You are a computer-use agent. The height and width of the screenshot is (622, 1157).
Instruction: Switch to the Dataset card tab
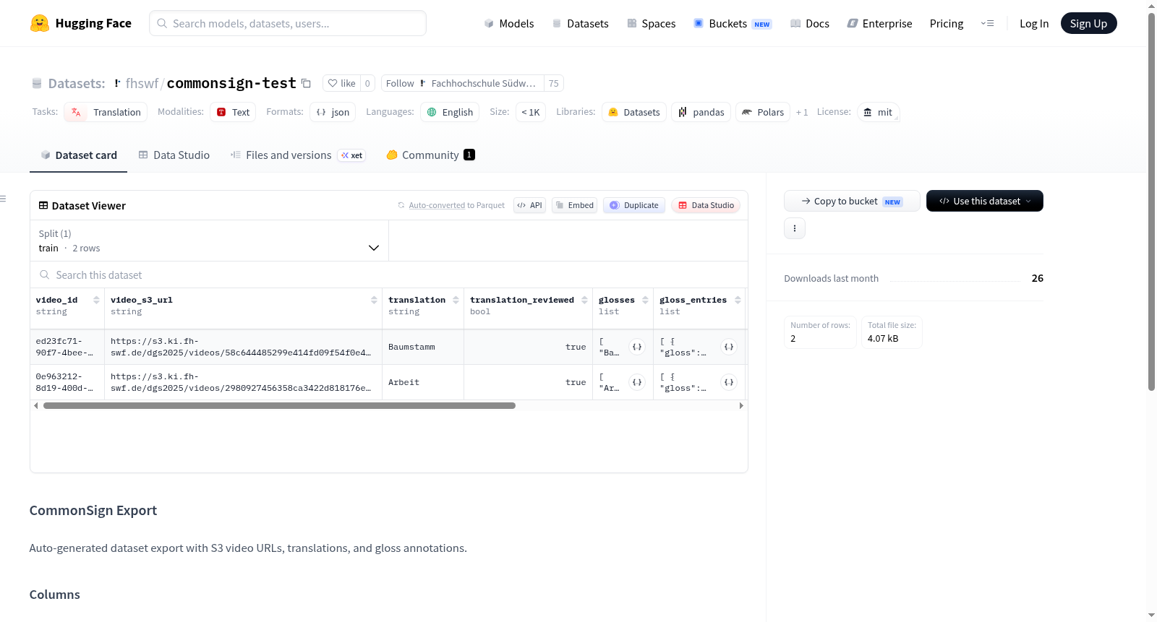[x=78, y=155]
